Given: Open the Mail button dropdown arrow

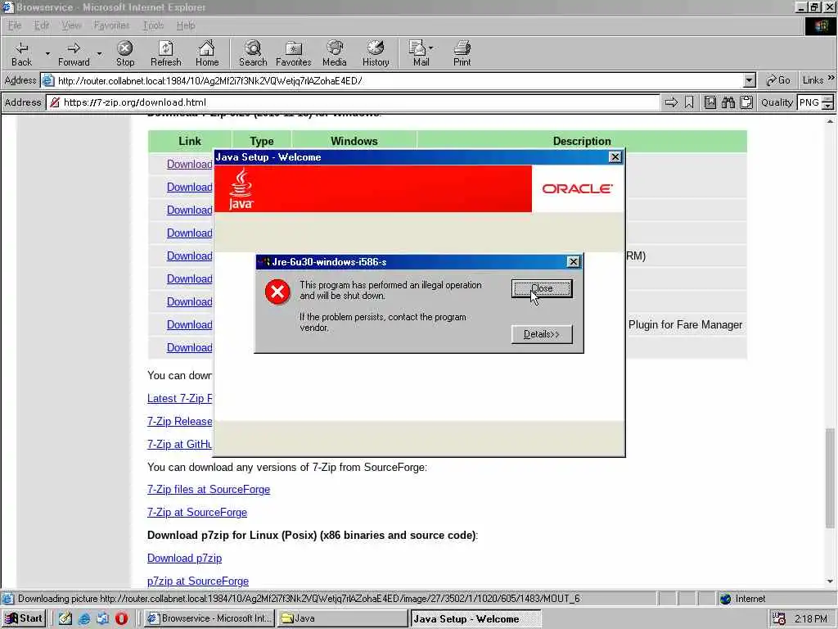Looking at the screenshot, I should (x=430, y=48).
